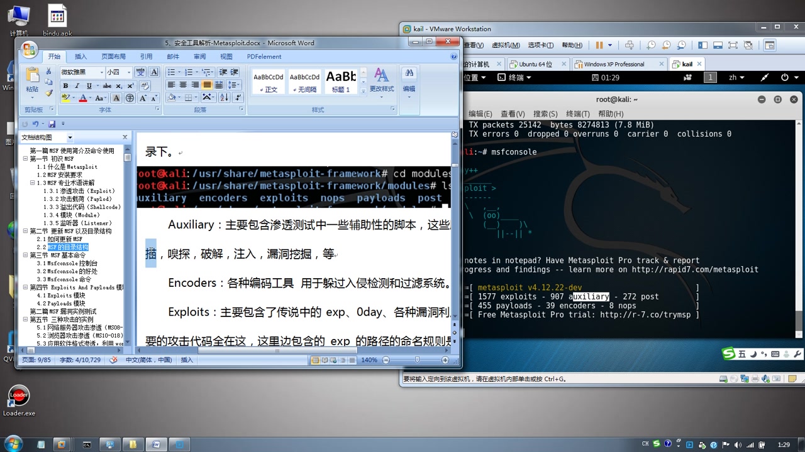Viewport: 805px width, 452px height.
Task: Toggle Underline formatting in Word
Action: pyautogui.click(x=89, y=85)
